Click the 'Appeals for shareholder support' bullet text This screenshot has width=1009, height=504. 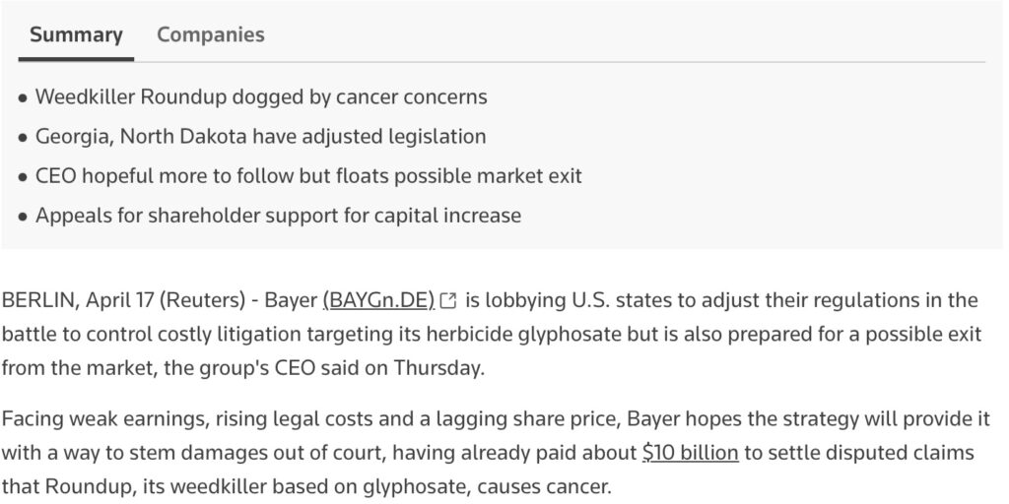278,215
